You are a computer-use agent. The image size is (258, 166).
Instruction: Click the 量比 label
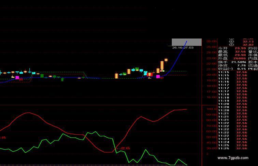click(x=253, y=52)
